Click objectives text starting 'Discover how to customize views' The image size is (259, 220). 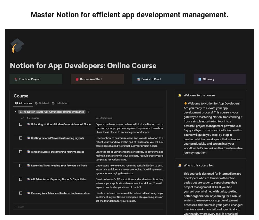(129, 142)
